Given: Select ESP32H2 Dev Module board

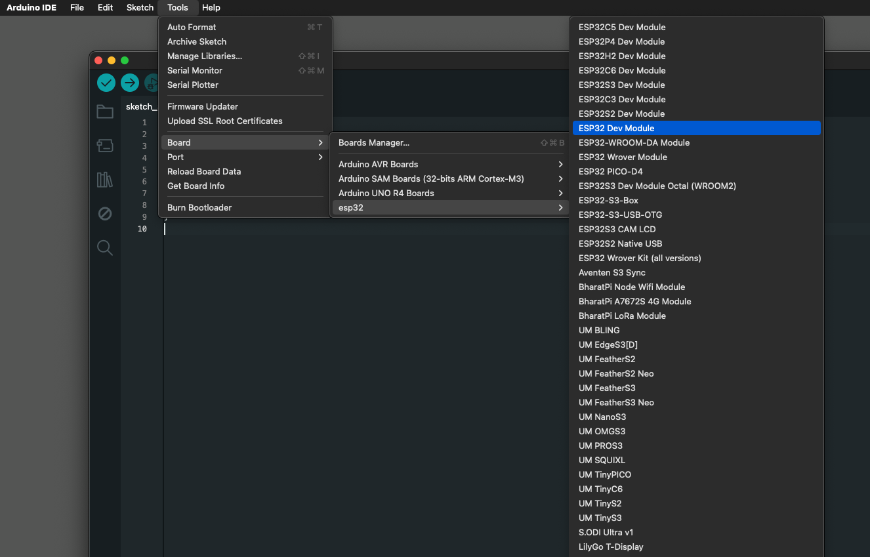Looking at the screenshot, I should coord(697,56).
